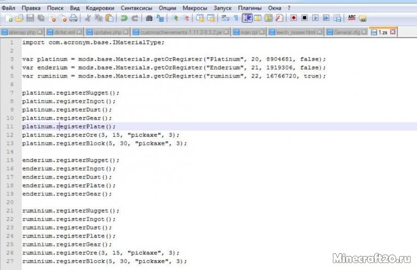Click on line 12 with platinum.registerOre
This screenshot has width=417, height=270.
100,135
